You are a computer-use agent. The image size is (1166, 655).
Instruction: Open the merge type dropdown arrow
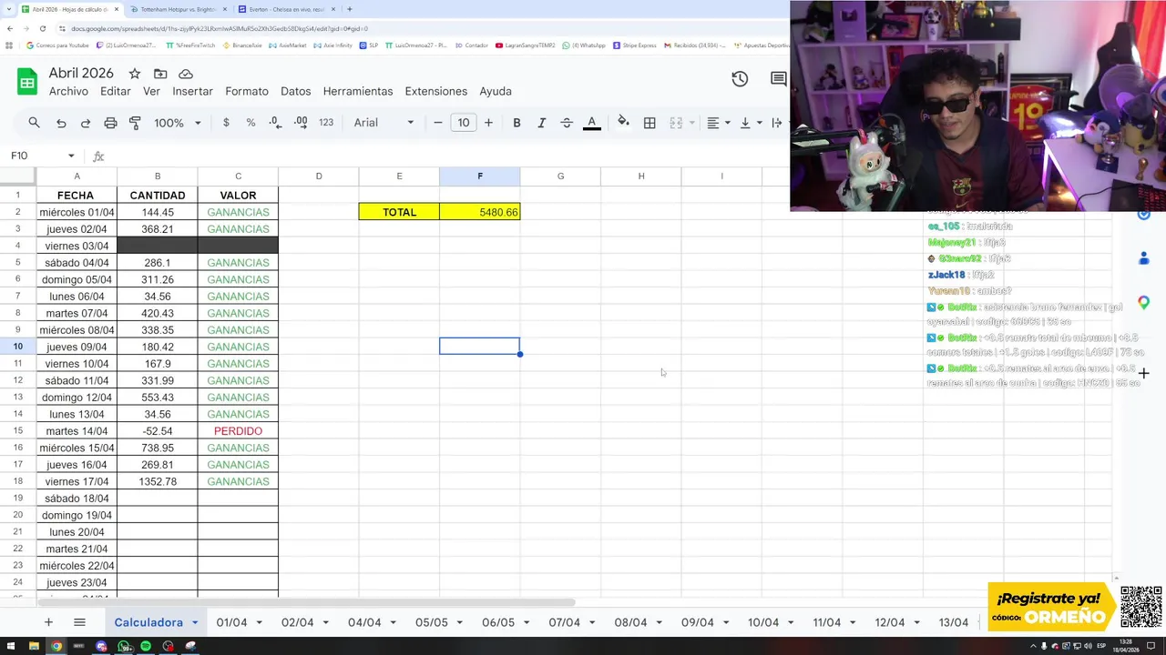point(692,123)
